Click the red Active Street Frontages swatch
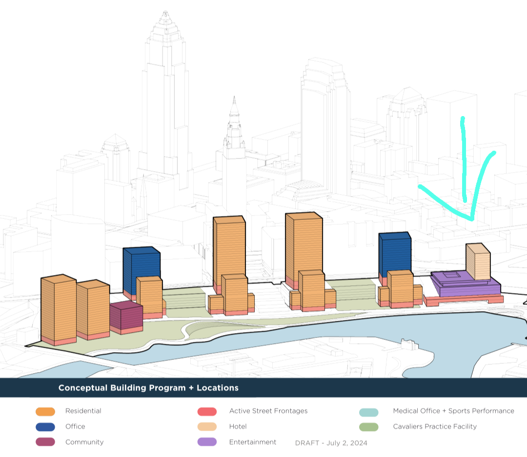The image size is (527, 457). coord(207,411)
